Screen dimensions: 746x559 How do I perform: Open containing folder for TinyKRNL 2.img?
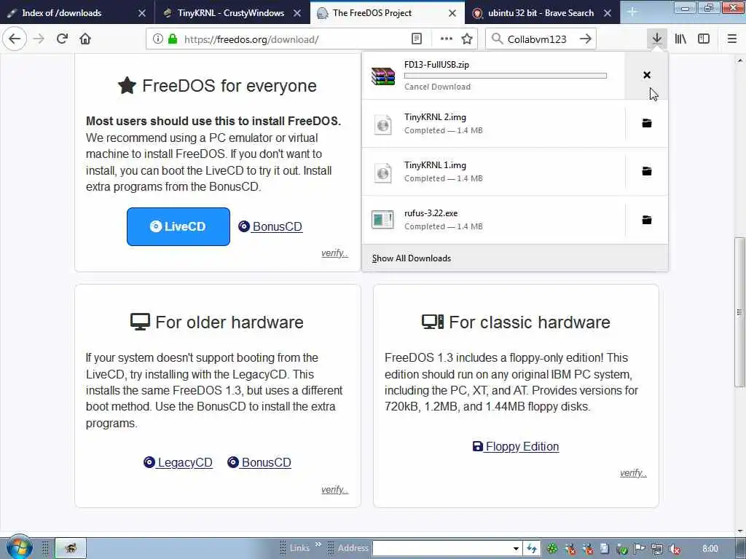pyautogui.click(x=647, y=124)
